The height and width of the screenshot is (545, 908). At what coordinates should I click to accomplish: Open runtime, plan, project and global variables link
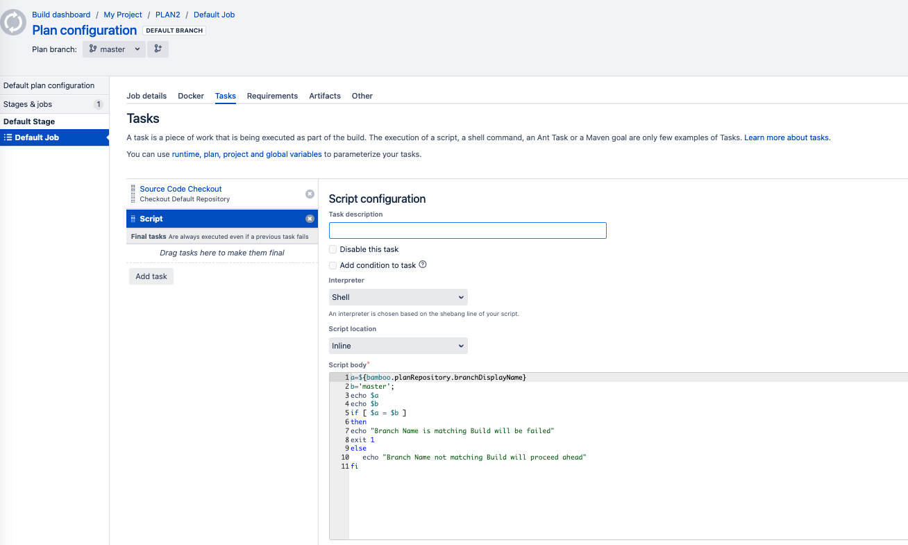246,154
